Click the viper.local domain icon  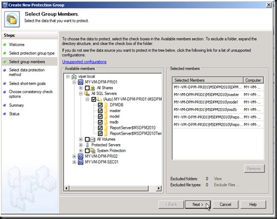tap(74, 77)
